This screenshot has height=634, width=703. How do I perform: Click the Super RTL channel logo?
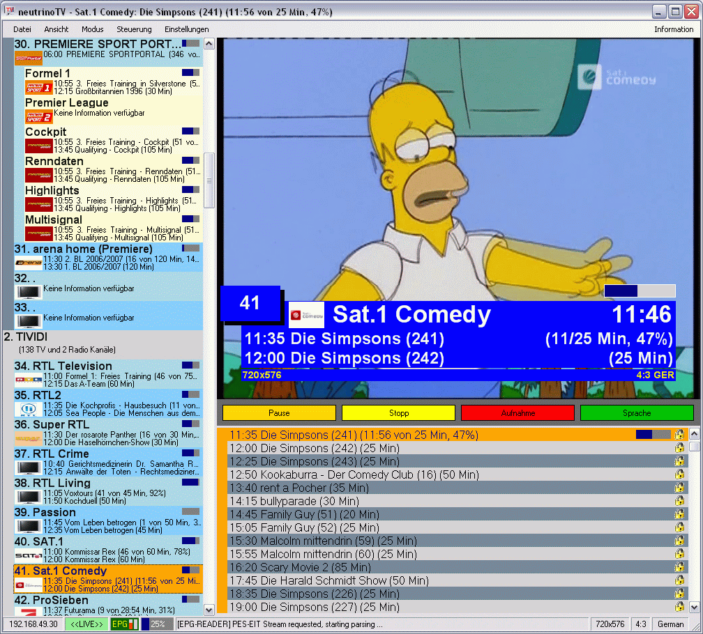click(x=28, y=438)
